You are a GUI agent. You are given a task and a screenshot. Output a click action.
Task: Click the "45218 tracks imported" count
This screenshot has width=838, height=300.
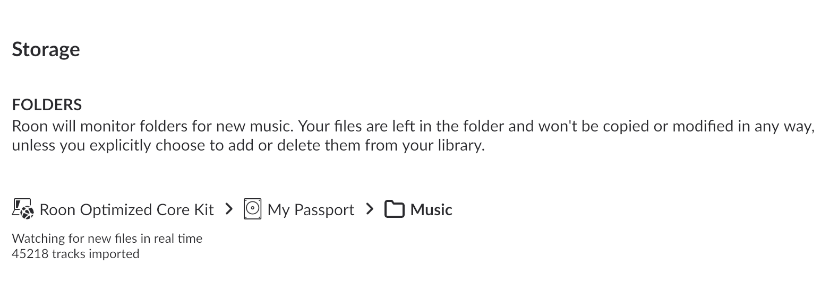coord(75,254)
